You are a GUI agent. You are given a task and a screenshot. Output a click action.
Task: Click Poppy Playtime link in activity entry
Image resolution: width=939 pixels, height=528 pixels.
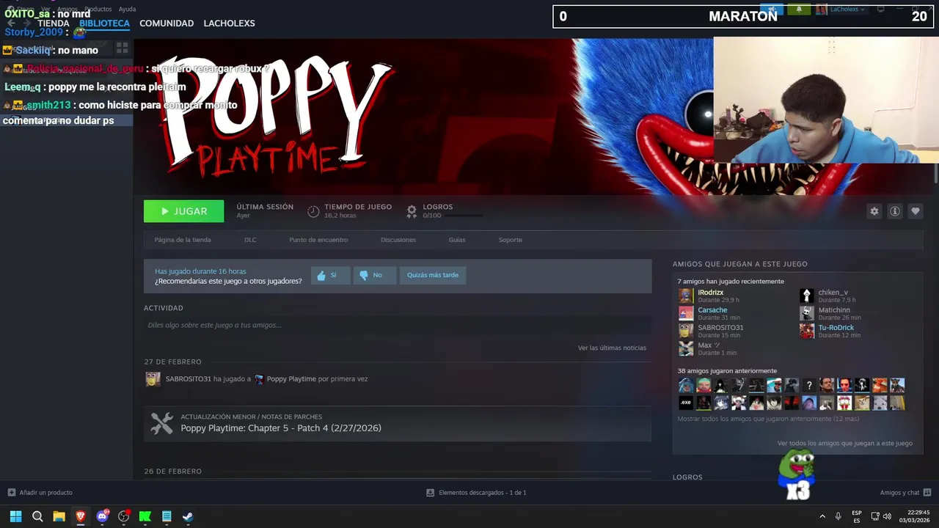291,379
